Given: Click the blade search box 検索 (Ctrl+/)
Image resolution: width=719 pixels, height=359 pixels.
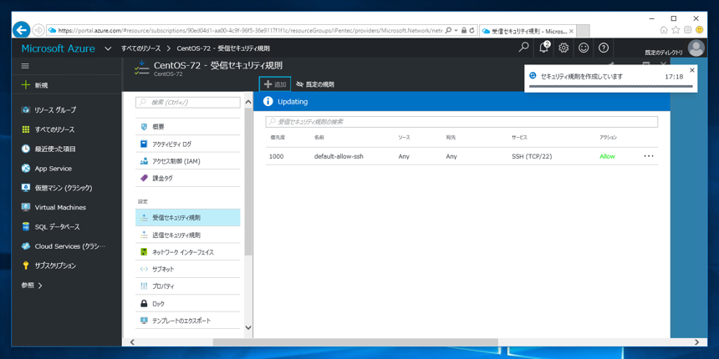Looking at the screenshot, I should (x=188, y=103).
